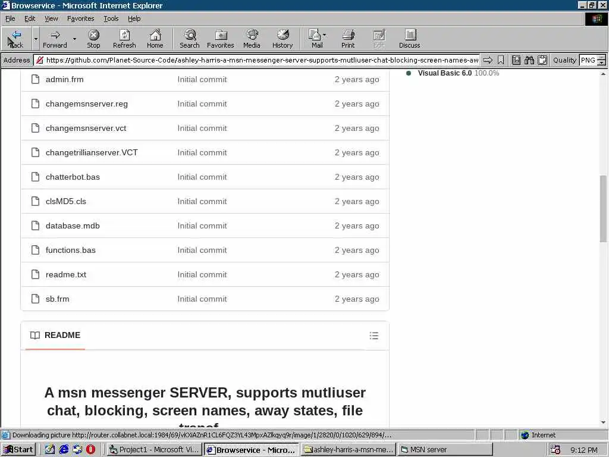The height and width of the screenshot is (457, 609).
Task: Click Initial commit message for sb.frm
Action: 202,299
